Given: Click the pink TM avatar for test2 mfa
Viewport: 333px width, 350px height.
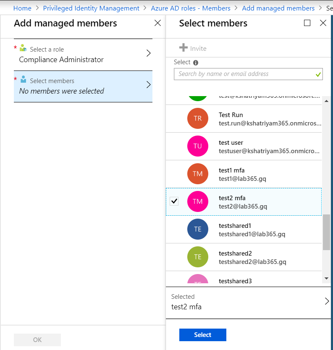Looking at the screenshot, I should coord(198,201).
